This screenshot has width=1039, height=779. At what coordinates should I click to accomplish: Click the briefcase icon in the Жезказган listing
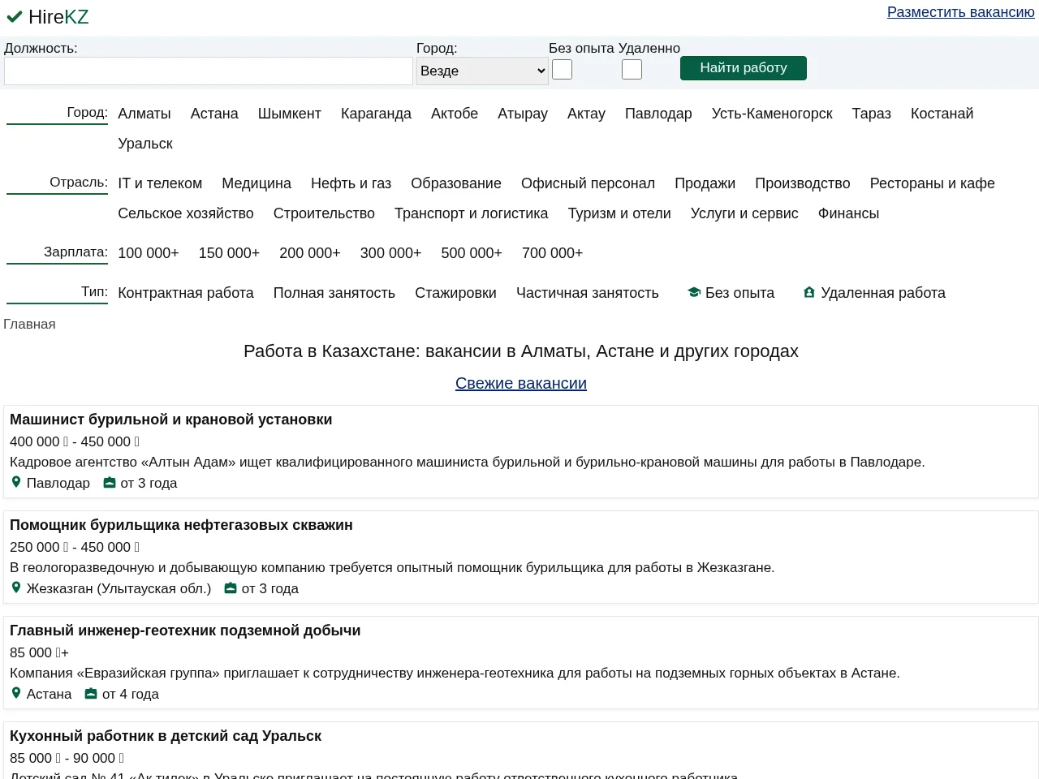tap(231, 588)
